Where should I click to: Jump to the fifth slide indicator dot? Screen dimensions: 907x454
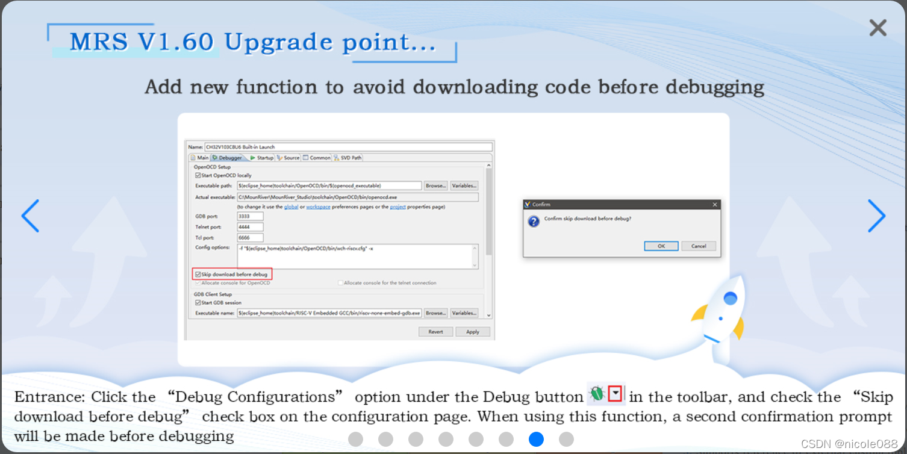pos(476,439)
